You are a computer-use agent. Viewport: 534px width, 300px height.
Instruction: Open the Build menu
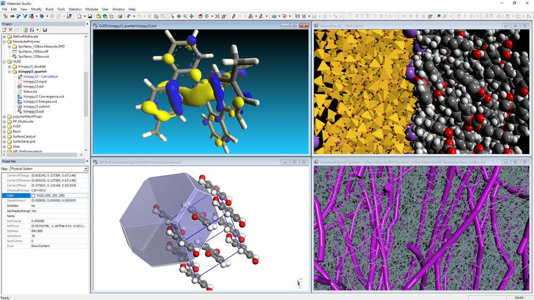[x=49, y=9]
